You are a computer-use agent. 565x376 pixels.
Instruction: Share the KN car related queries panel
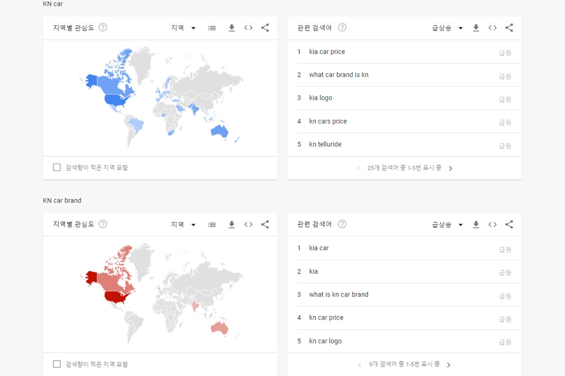pos(509,28)
